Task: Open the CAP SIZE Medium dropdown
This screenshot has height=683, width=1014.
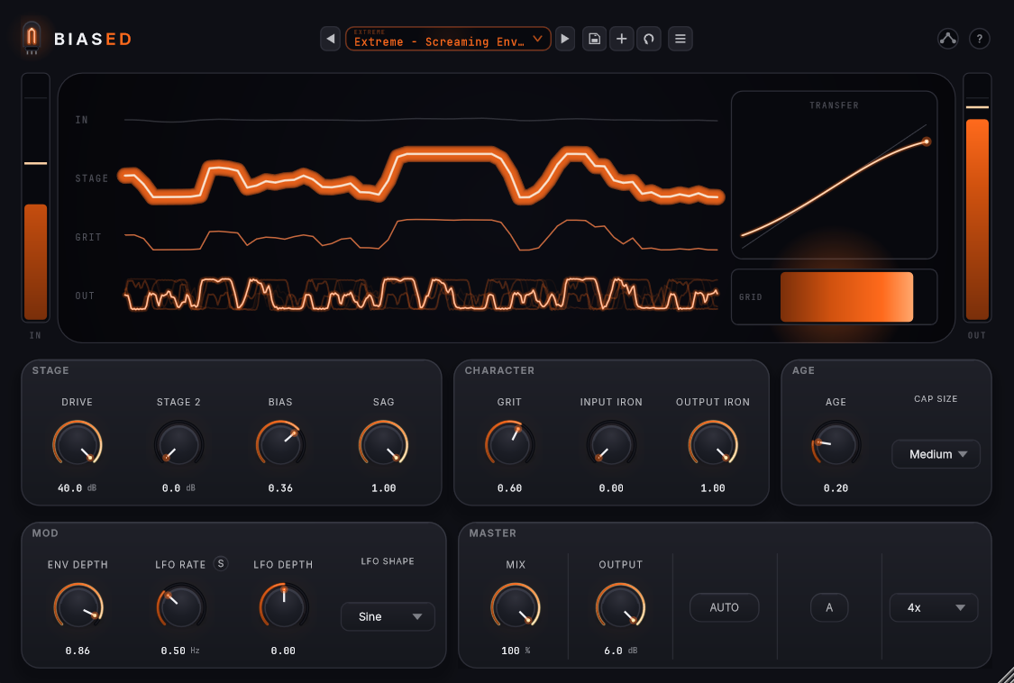Action: (936, 454)
